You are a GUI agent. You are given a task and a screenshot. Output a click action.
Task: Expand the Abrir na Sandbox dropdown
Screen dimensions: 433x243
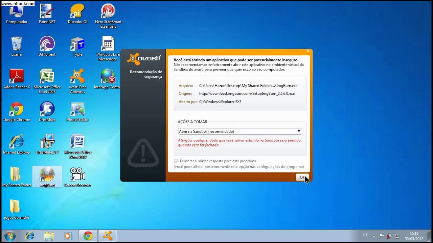coord(240,131)
